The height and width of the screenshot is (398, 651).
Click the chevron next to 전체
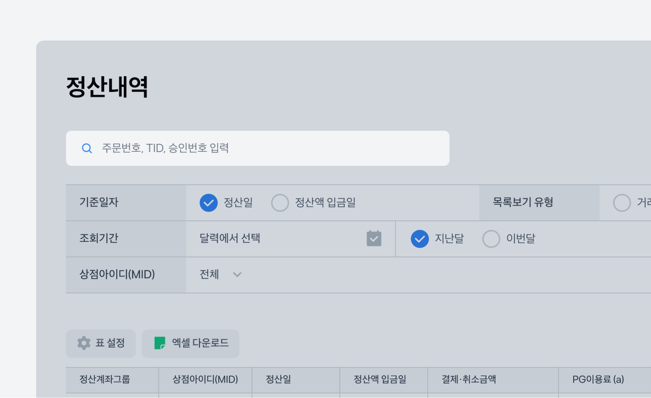pos(237,274)
